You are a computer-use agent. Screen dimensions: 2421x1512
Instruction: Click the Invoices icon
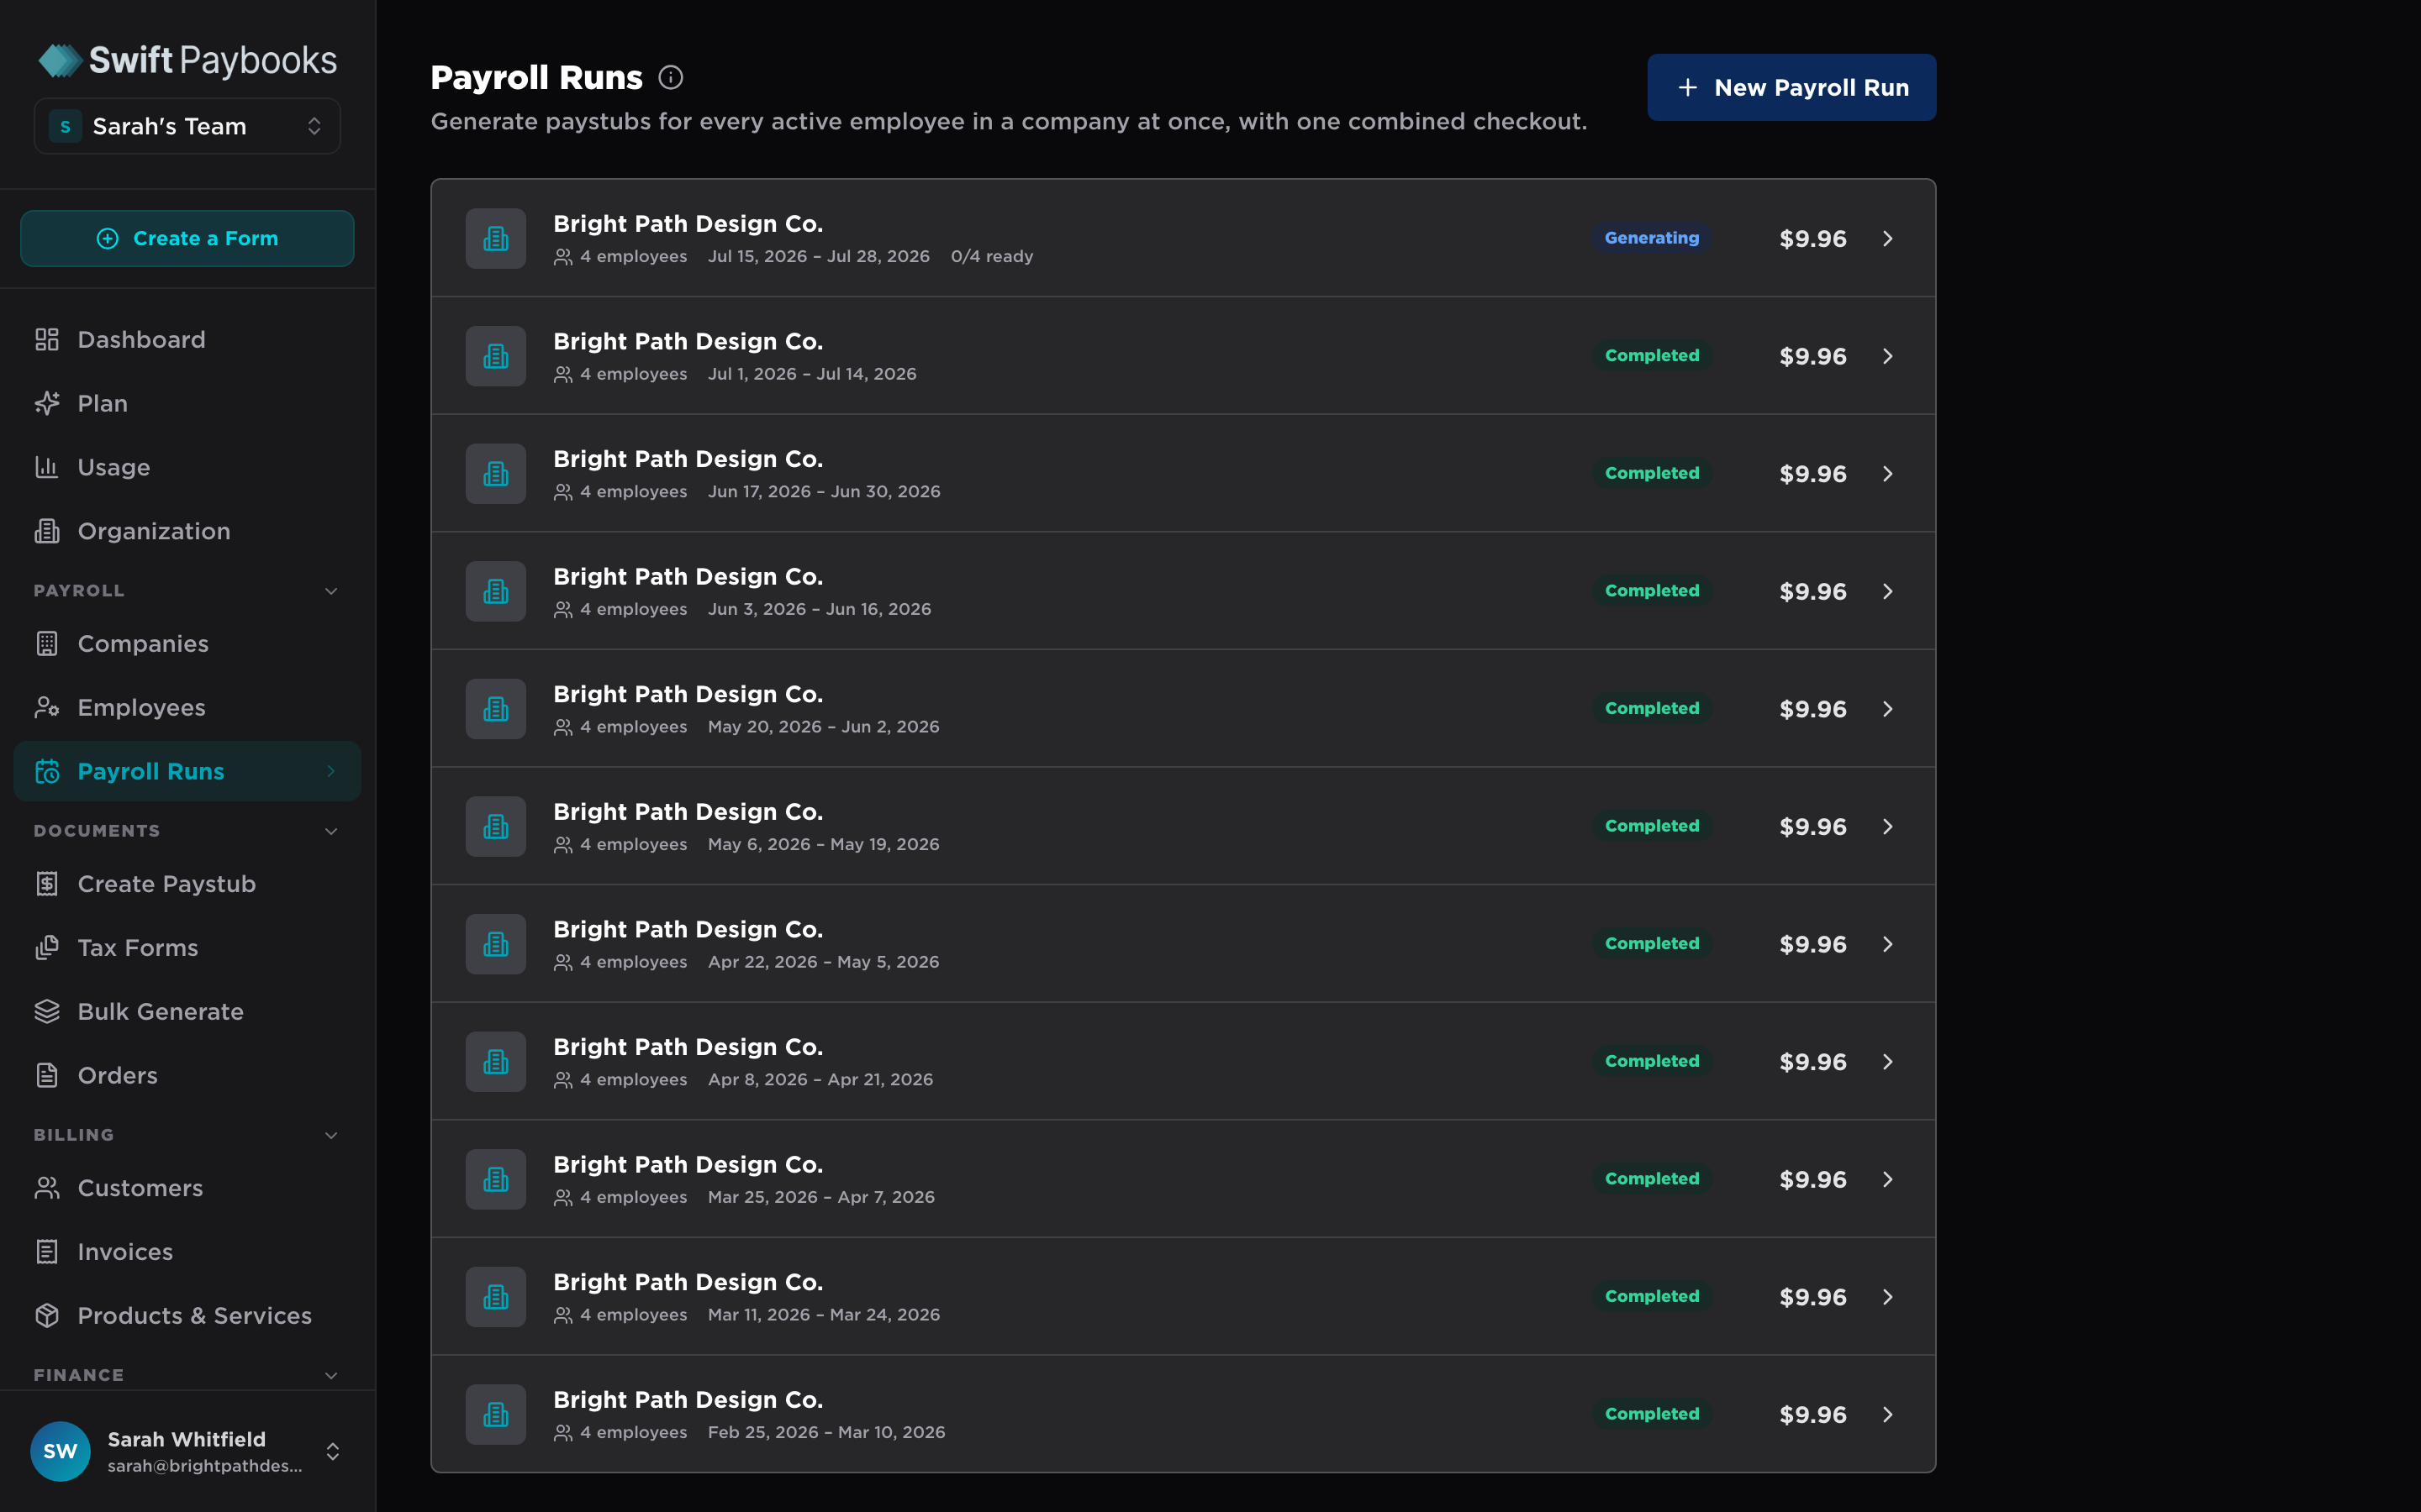pyautogui.click(x=47, y=1252)
